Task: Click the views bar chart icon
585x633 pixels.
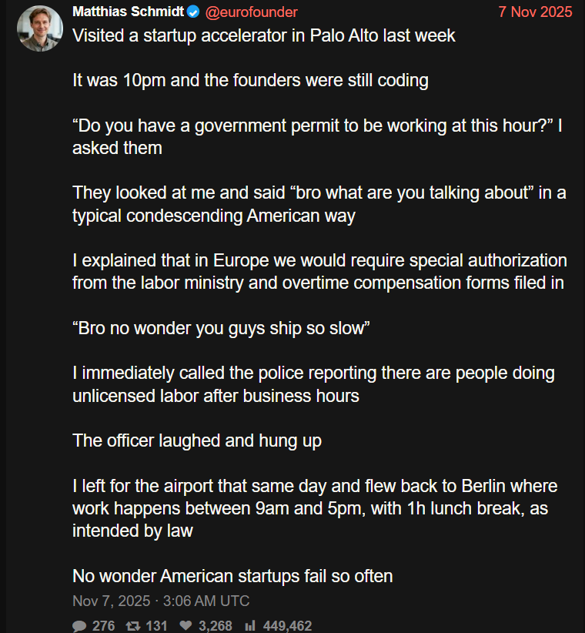Action: pos(249,626)
